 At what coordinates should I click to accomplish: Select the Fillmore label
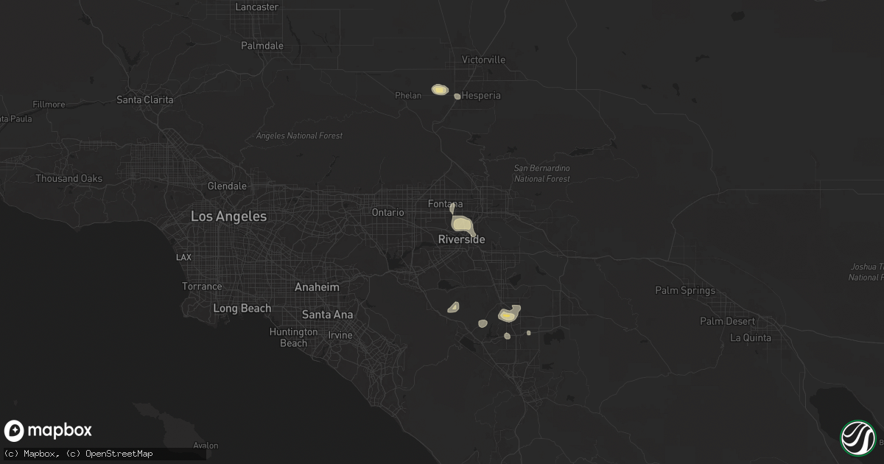pos(49,105)
